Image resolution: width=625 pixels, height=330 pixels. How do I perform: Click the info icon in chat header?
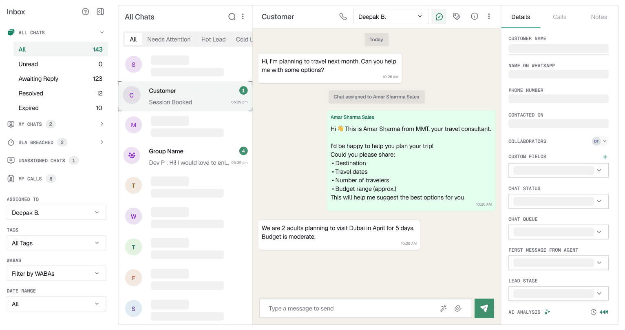(474, 17)
